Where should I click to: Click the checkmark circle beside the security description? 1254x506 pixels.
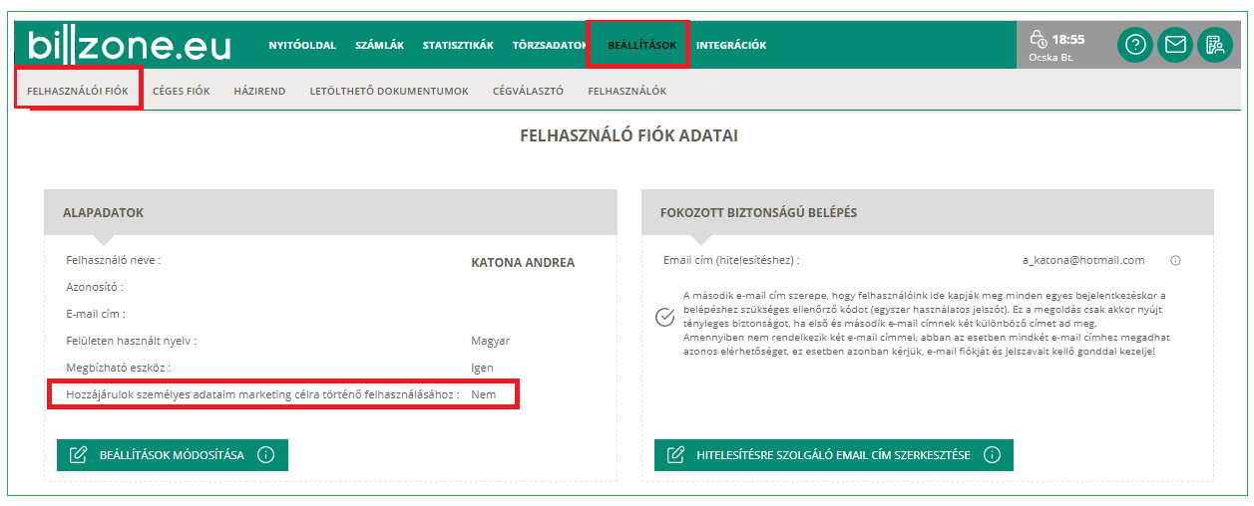[664, 318]
